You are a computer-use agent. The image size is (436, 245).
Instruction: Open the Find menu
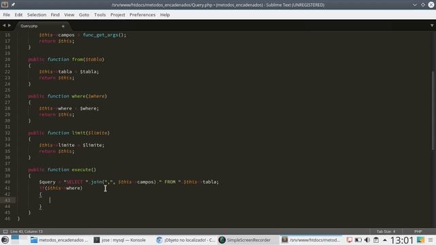pyautogui.click(x=55, y=15)
